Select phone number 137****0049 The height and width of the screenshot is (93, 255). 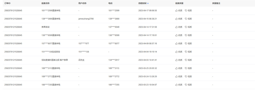click(114, 27)
